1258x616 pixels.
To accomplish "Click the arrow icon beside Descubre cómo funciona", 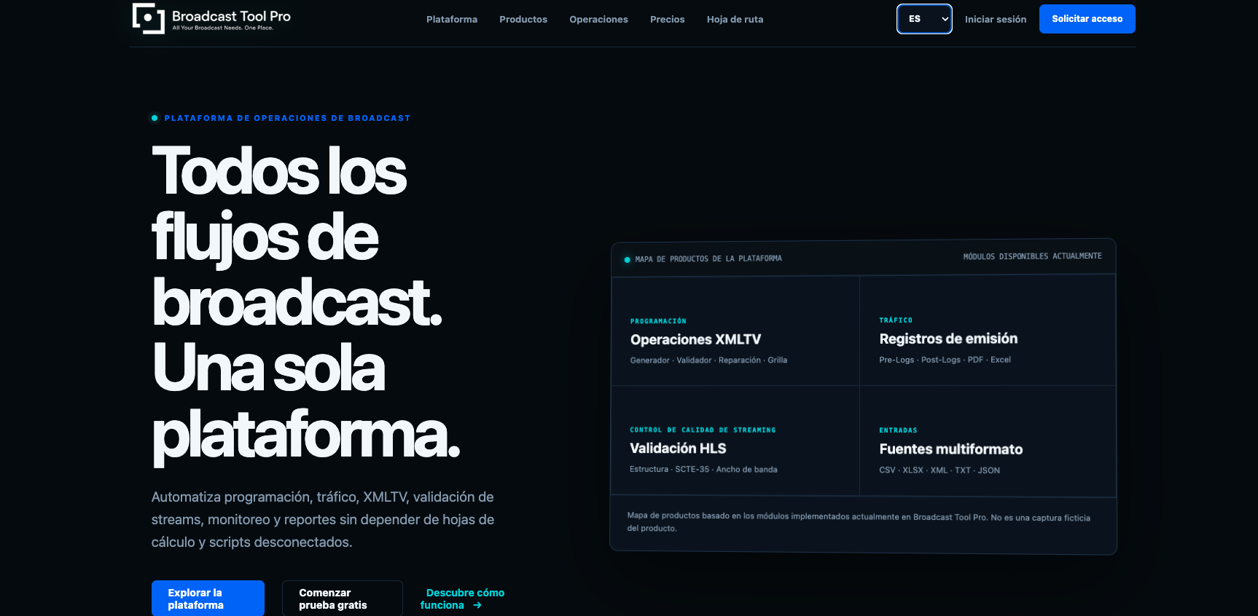I will tap(477, 605).
